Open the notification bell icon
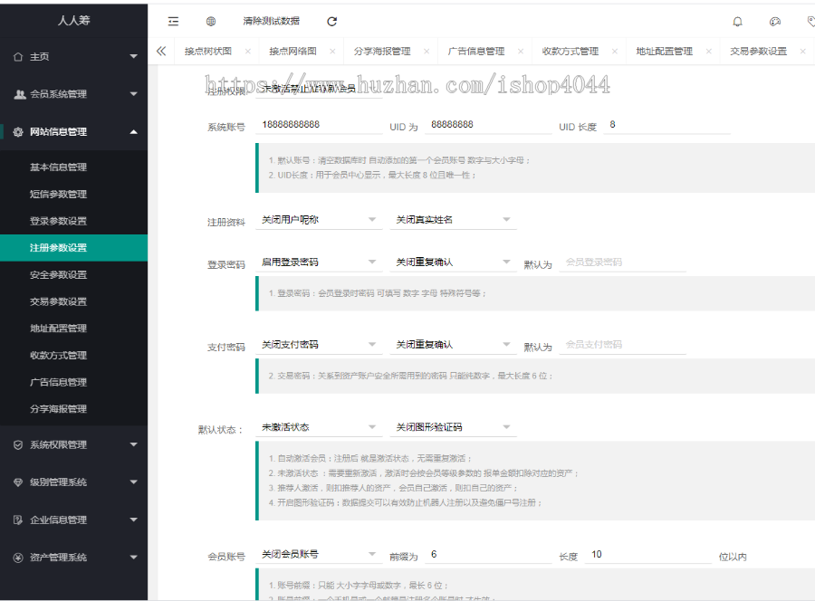 coord(737,22)
